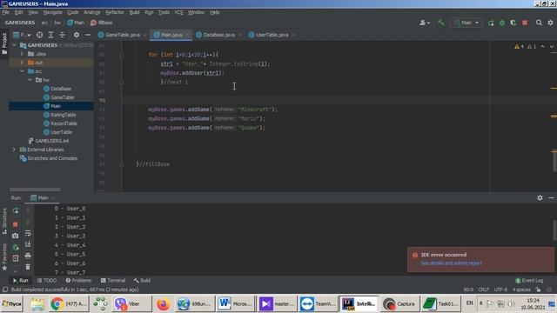The height and width of the screenshot is (313, 557).
Task: Open Project panel options gear
Action: tap(77, 35)
